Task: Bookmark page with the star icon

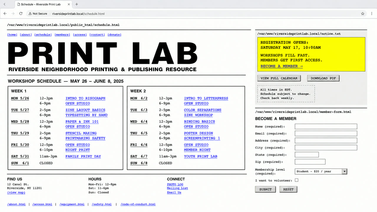Action: click(x=363, y=14)
